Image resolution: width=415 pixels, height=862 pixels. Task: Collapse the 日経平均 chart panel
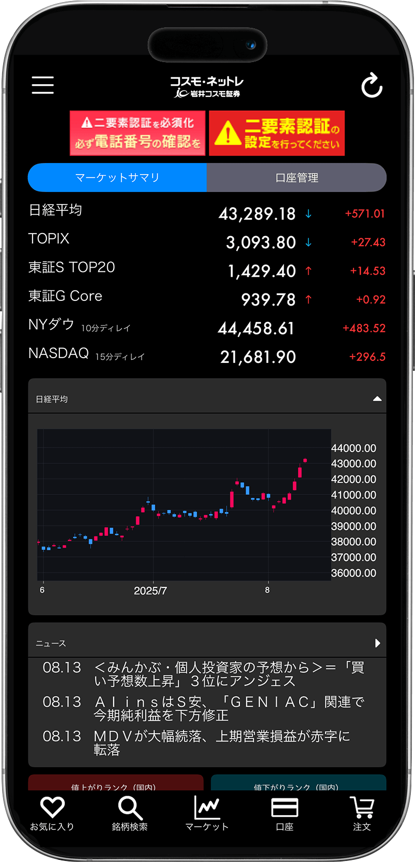[377, 399]
